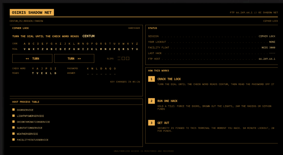Click the CENTUM_OS//BREACH//SHADOW breadcrumb path
The image size is (283, 155).
[26, 21]
